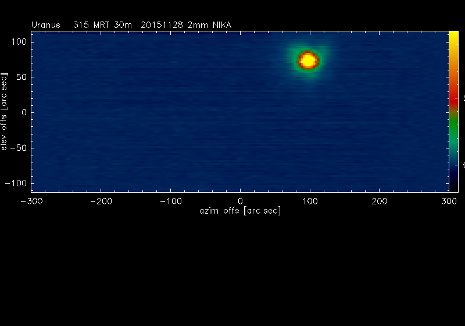The height and width of the screenshot is (326, 465).
Task: Click the -50 elevation tick label
Action: pyautogui.click(x=19, y=148)
